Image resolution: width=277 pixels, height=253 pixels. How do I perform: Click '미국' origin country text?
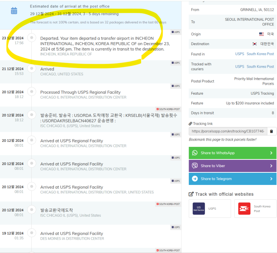[270, 34]
